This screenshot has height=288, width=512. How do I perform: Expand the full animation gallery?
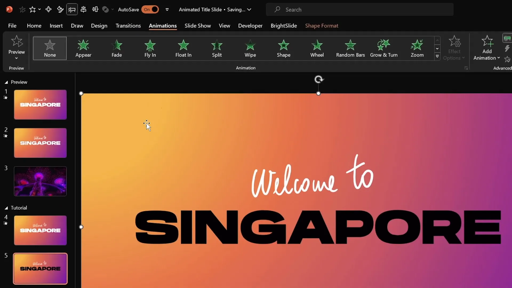coord(437,56)
